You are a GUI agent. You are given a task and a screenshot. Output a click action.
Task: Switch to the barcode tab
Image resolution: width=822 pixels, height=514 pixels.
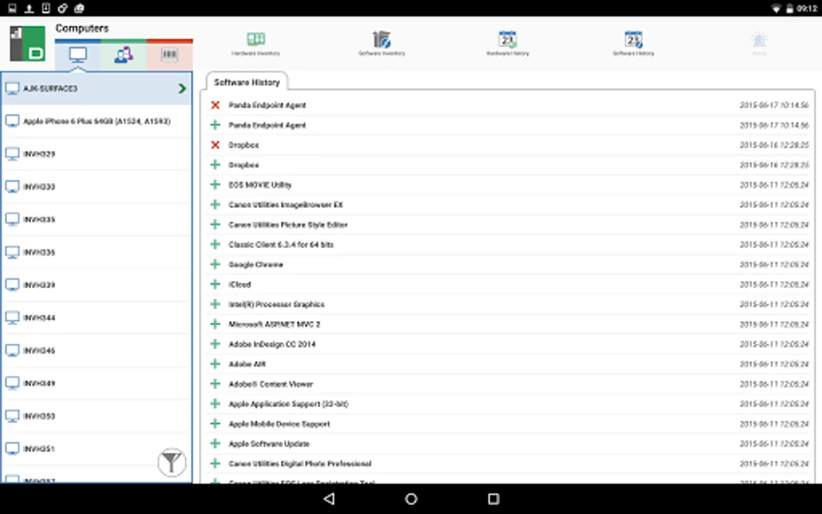[170, 55]
